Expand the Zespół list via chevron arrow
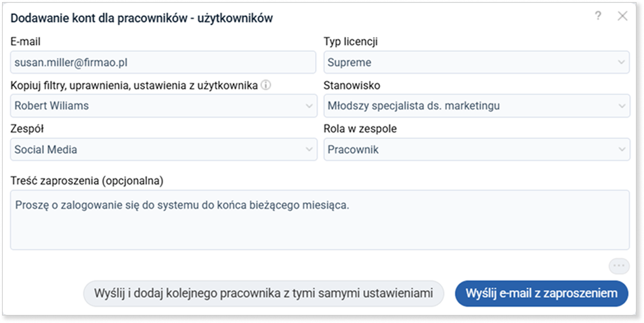Screen dimensions: 644x323 pos(309,149)
